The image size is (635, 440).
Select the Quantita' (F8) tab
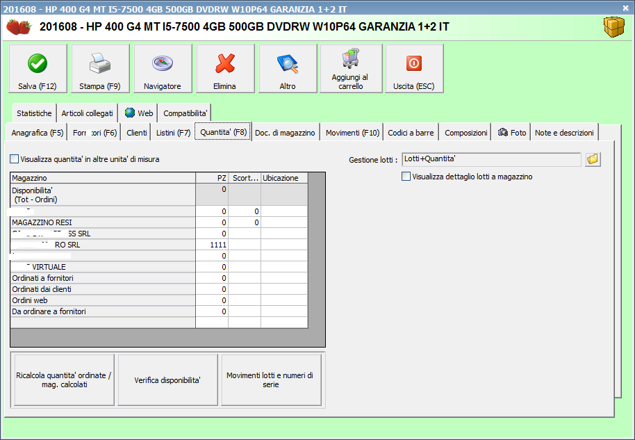coord(223,131)
